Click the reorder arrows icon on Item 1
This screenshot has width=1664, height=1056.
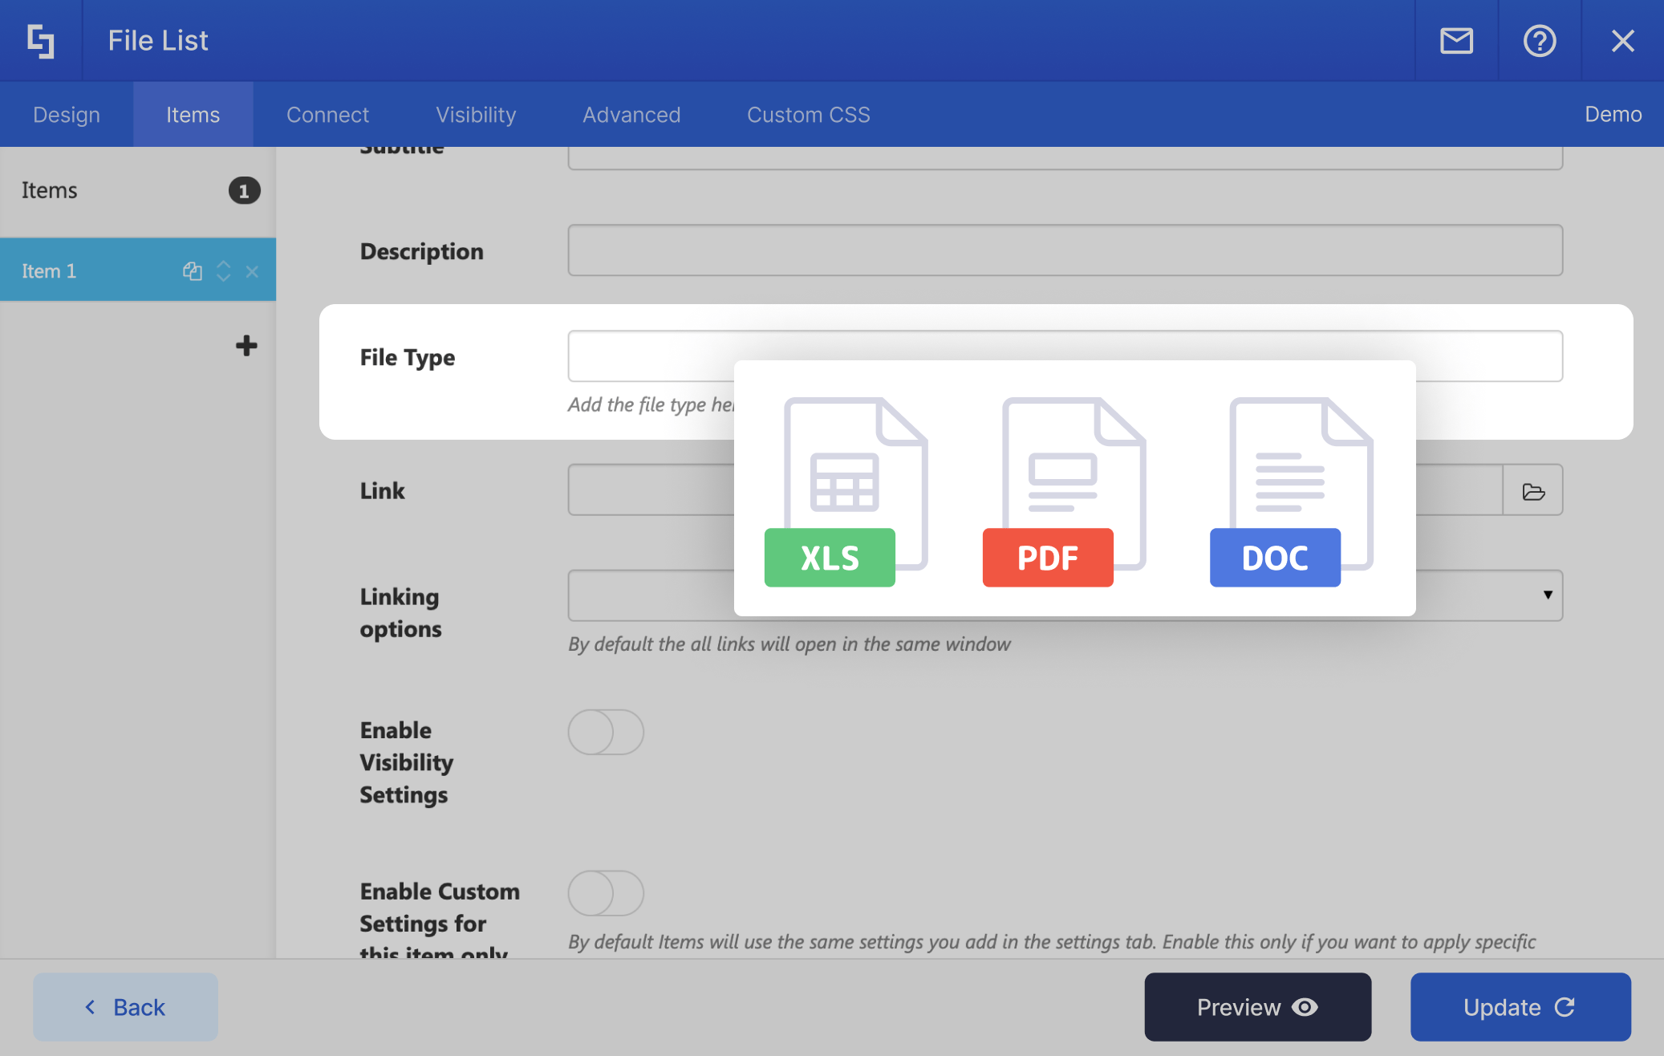pos(224,271)
